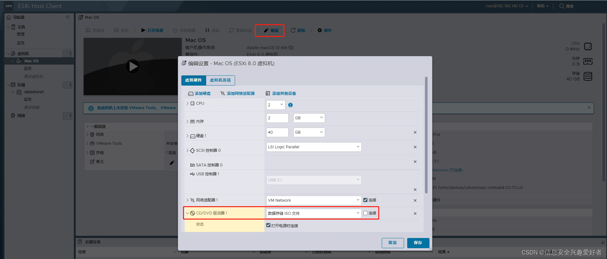Open the LSI Logic Parallel dropdown
Screen dimensions: 607x259
314,147
